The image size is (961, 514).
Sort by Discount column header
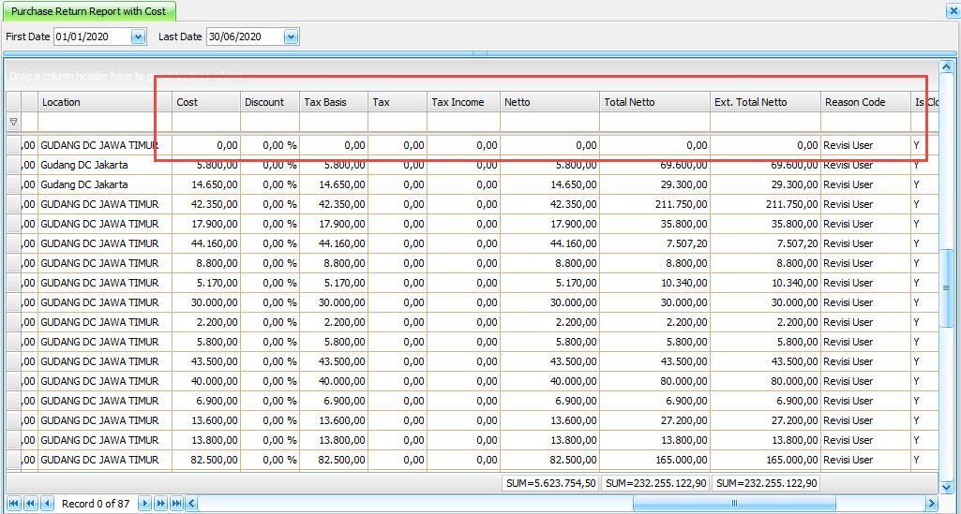(x=270, y=102)
